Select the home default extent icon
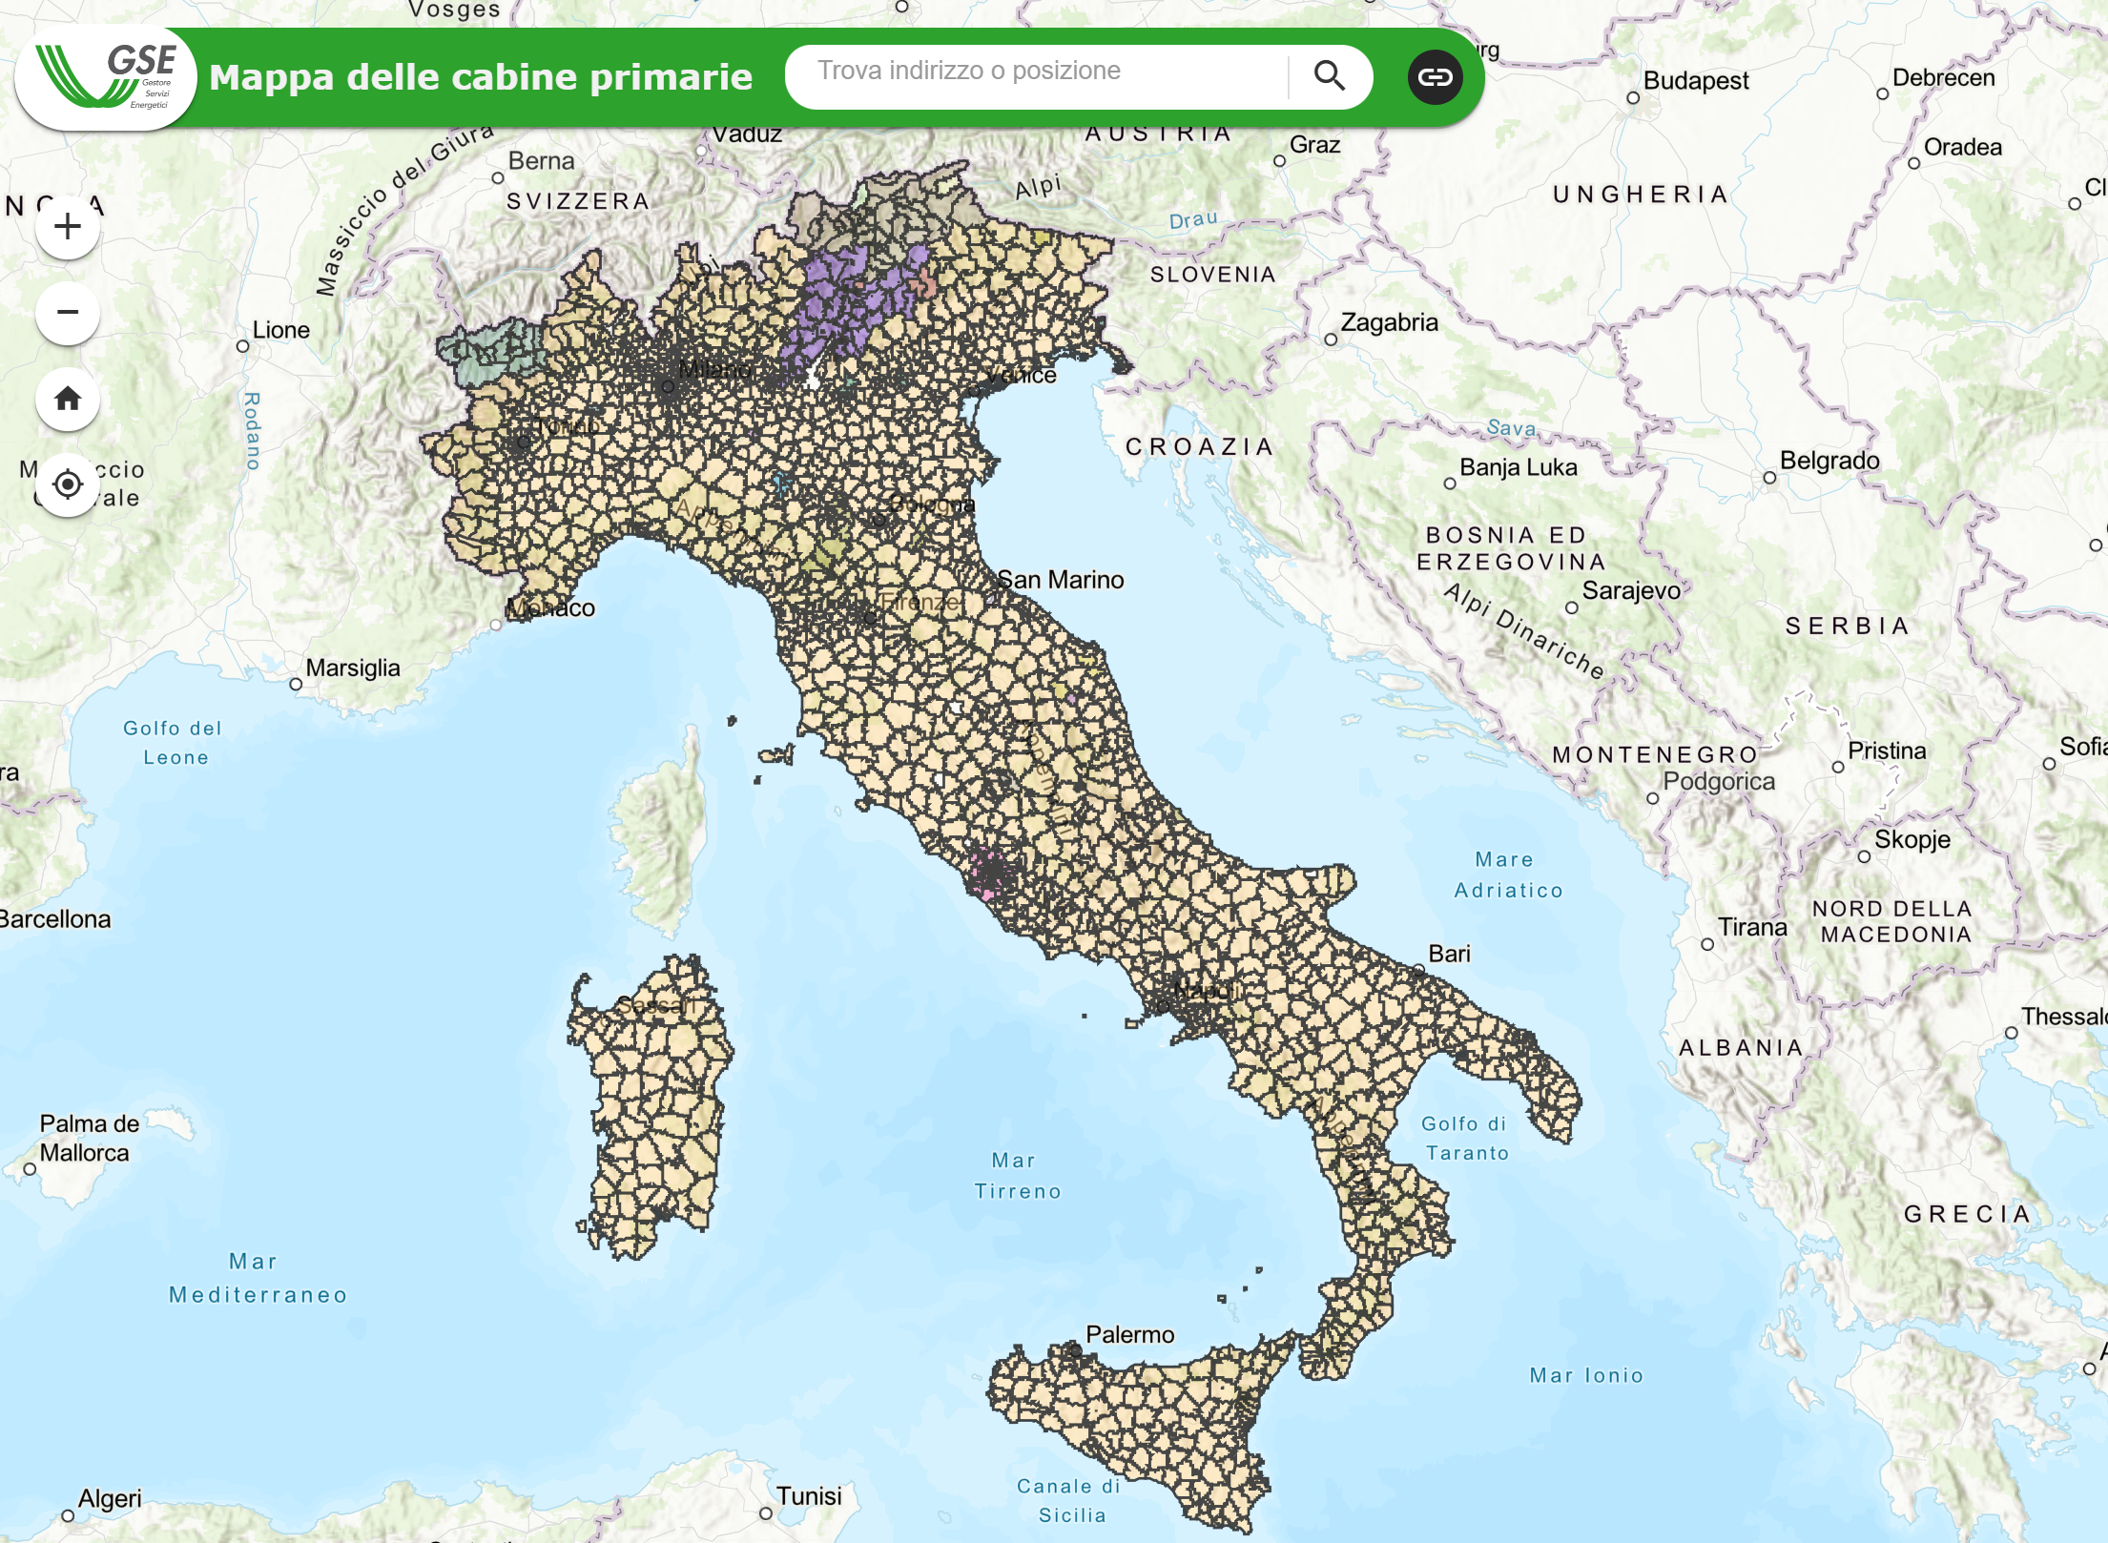Image resolution: width=2108 pixels, height=1543 pixels. (x=67, y=401)
